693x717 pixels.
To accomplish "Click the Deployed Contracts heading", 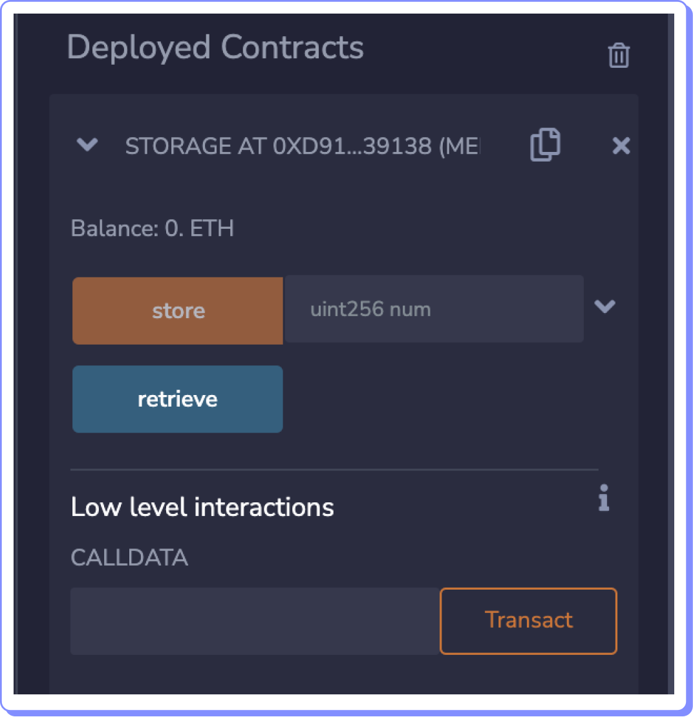I will pyautogui.click(x=215, y=48).
